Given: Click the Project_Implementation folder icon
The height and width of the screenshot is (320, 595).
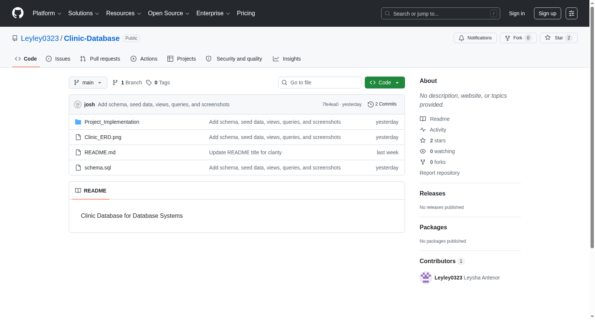Looking at the screenshot, I should pyautogui.click(x=78, y=122).
